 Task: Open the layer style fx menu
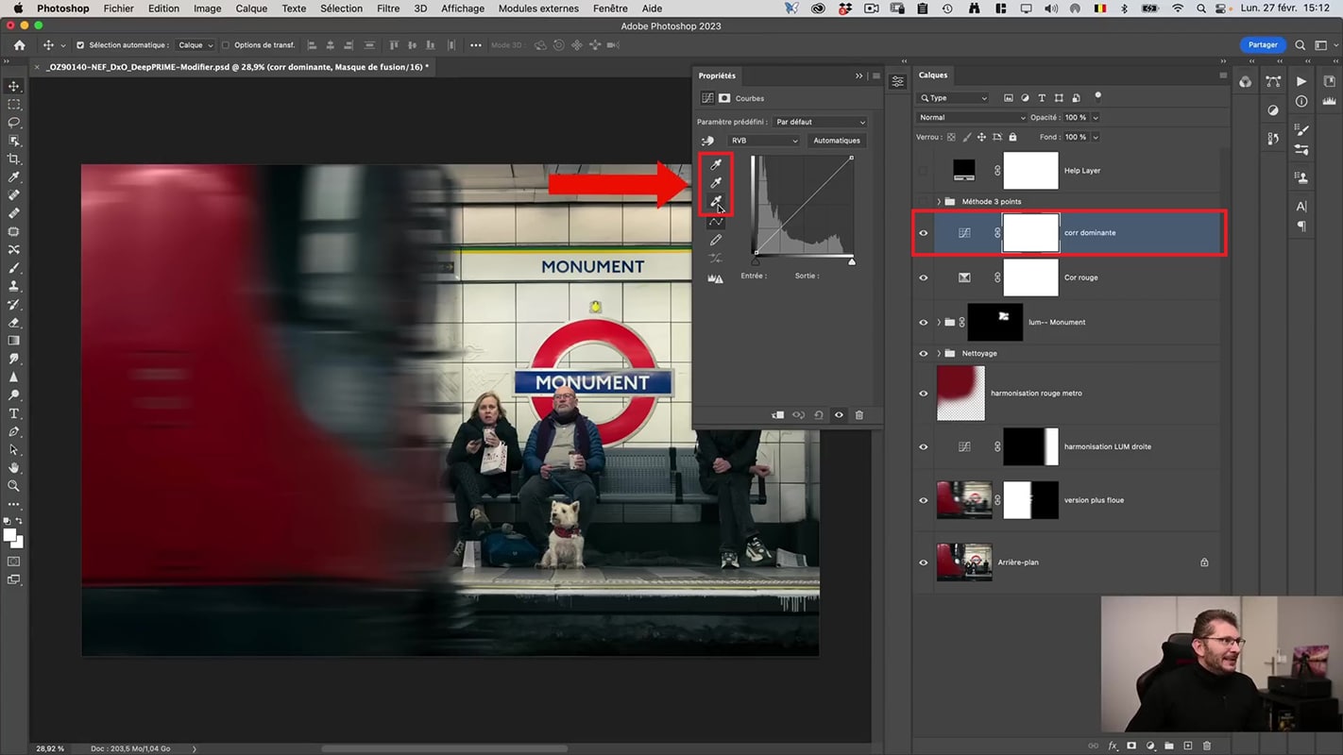tap(1113, 746)
